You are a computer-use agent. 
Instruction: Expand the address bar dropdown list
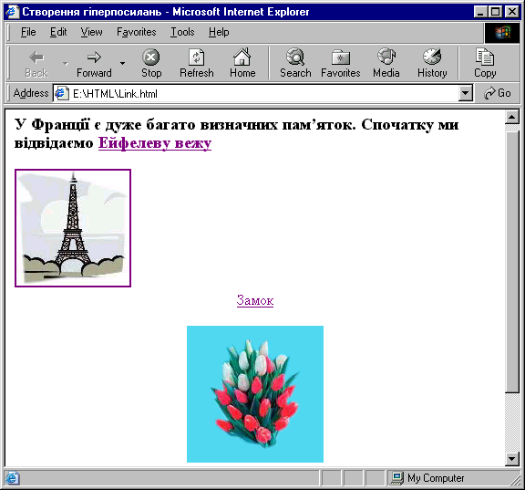[465, 93]
